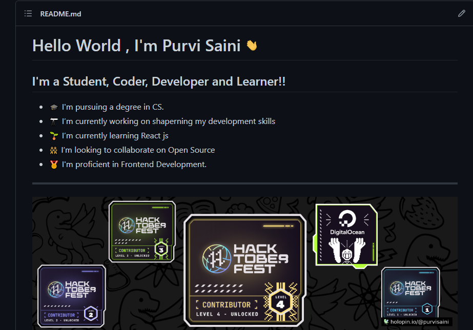Click the pencil edit README icon
473x330 pixels.
click(x=461, y=13)
